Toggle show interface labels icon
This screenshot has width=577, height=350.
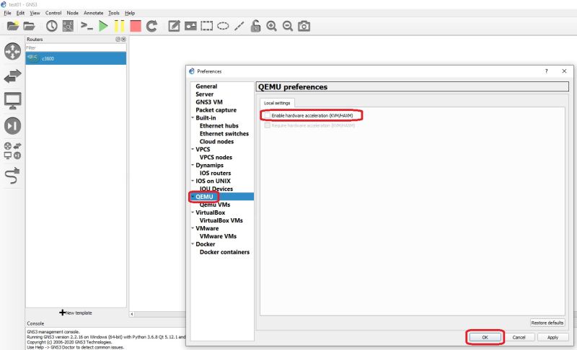point(68,26)
